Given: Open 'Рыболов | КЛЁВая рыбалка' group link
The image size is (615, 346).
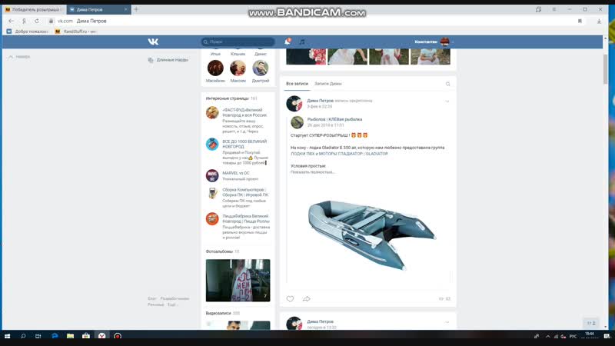Looking at the screenshot, I should (x=334, y=119).
